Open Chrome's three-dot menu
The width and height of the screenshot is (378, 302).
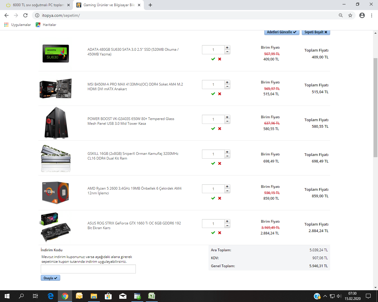tap(372, 15)
